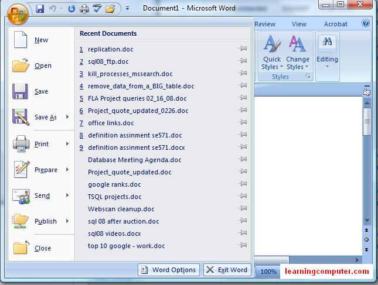Click the Save As floppy-with-pencil icon
The height and width of the screenshot is (285, 378).
click(x=21, y=117)
